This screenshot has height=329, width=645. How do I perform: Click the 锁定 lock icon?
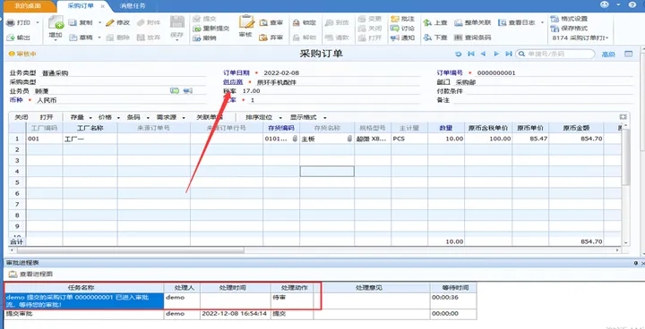pyautogui.click(x=297, y=22)
